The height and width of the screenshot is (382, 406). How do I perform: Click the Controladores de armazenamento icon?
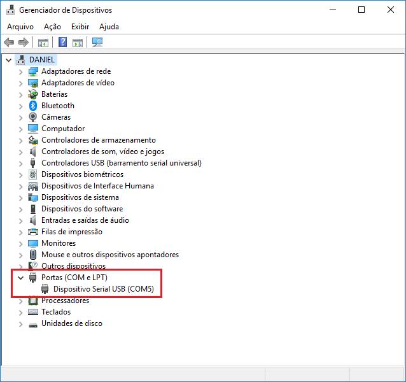(33, 140)
